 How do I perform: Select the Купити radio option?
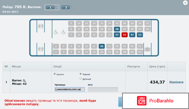[x=55, y=74]
